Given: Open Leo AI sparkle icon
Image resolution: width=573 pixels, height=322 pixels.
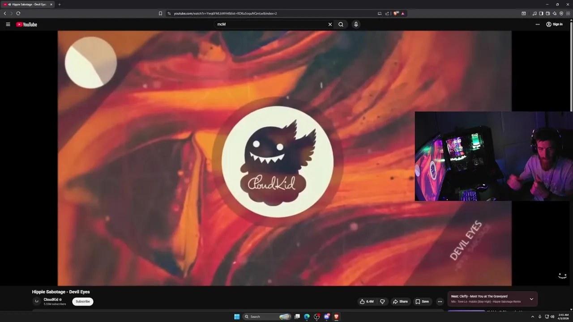Looking at the screenshot, I should tap(555, 13).
